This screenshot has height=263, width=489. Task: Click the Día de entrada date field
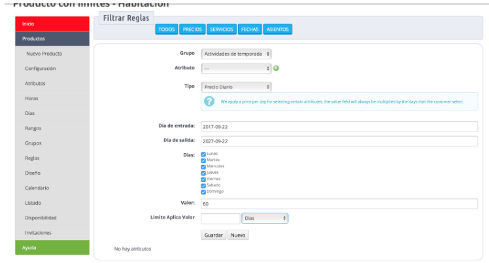[x=339, y=127]
